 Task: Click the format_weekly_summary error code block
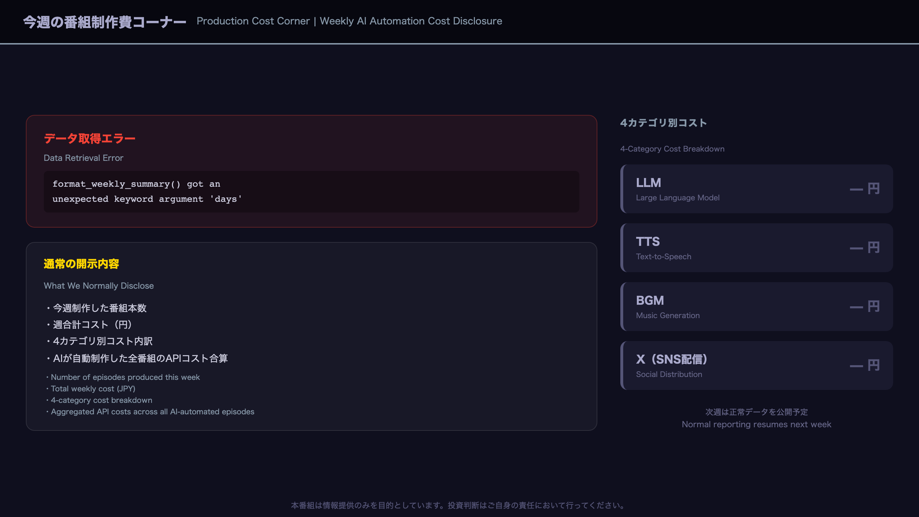point(311,192)
